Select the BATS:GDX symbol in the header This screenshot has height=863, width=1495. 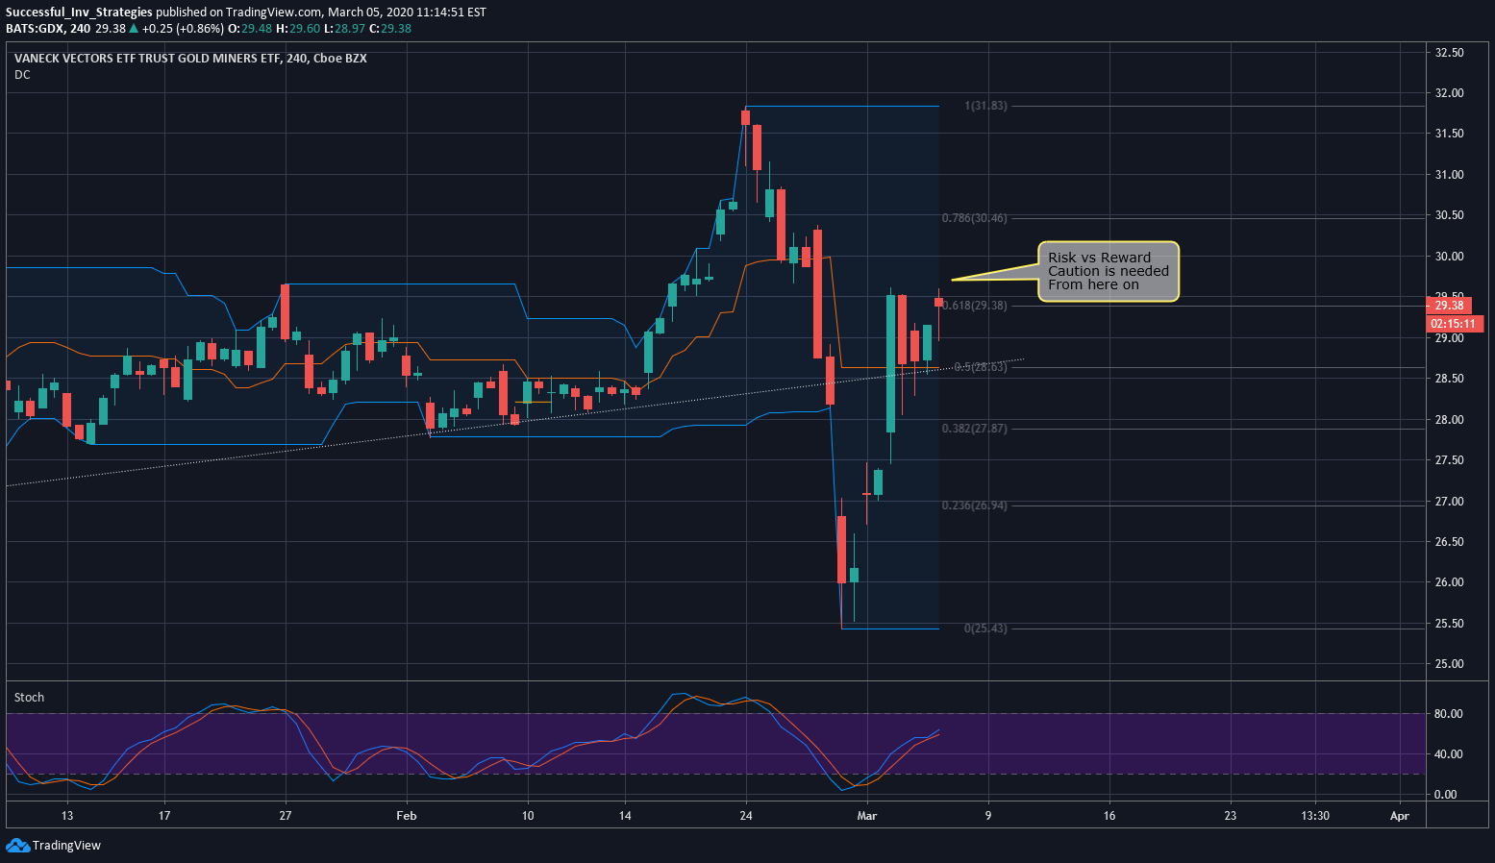(x=36, y=29)
